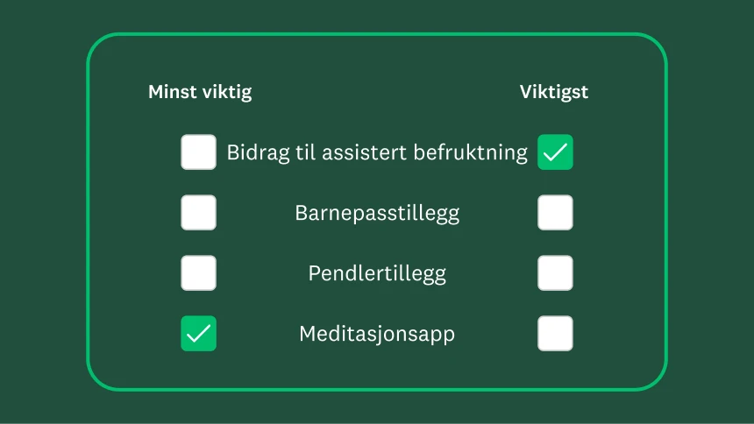Tick Viktigst checkbox for Barnepasstillegg

tap(555, 213)
